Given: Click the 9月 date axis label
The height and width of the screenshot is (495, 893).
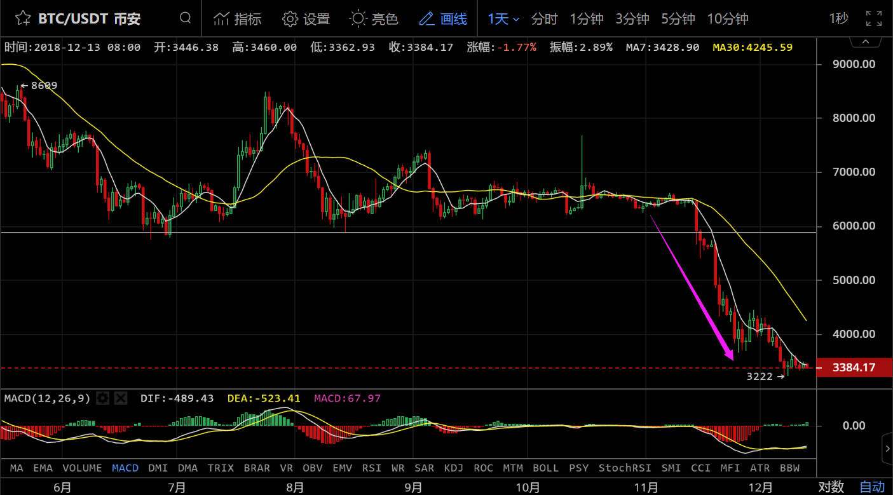Looking at the screenshot, I should pyautogui.click(x=414, y=487).
